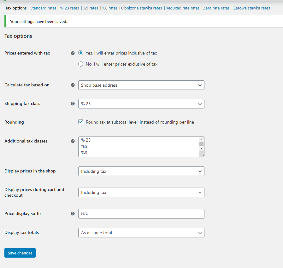
Task: Click resize handle of tax classes textarea
Action: (202, 154)
